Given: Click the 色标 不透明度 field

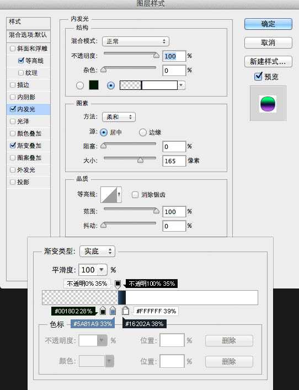Looking at the screenshot, I should (x=88, y=340).
